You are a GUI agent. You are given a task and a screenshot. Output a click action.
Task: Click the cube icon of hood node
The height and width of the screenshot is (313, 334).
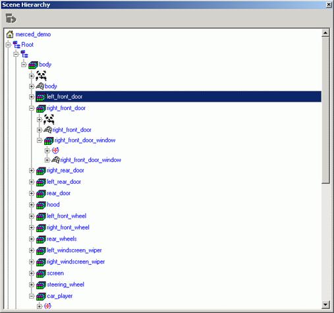(x=41, y=205)
